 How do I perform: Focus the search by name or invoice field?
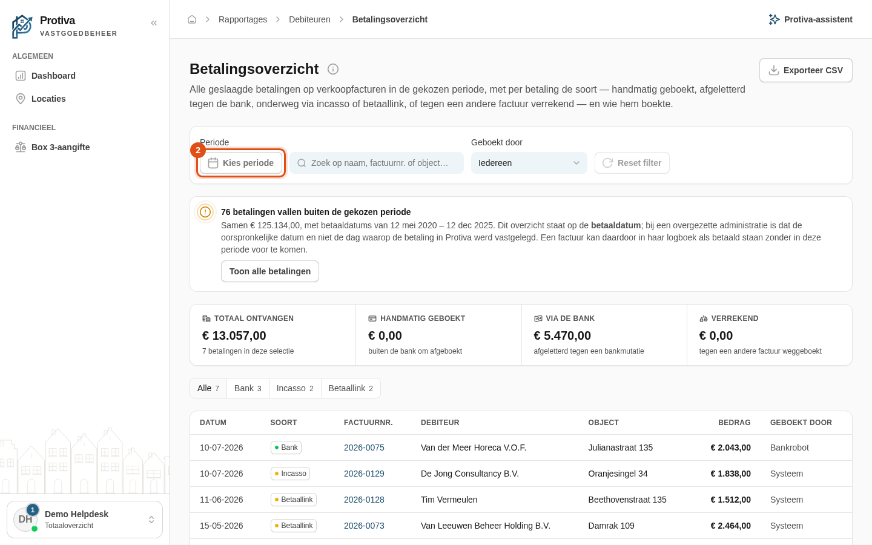(377, 163)
